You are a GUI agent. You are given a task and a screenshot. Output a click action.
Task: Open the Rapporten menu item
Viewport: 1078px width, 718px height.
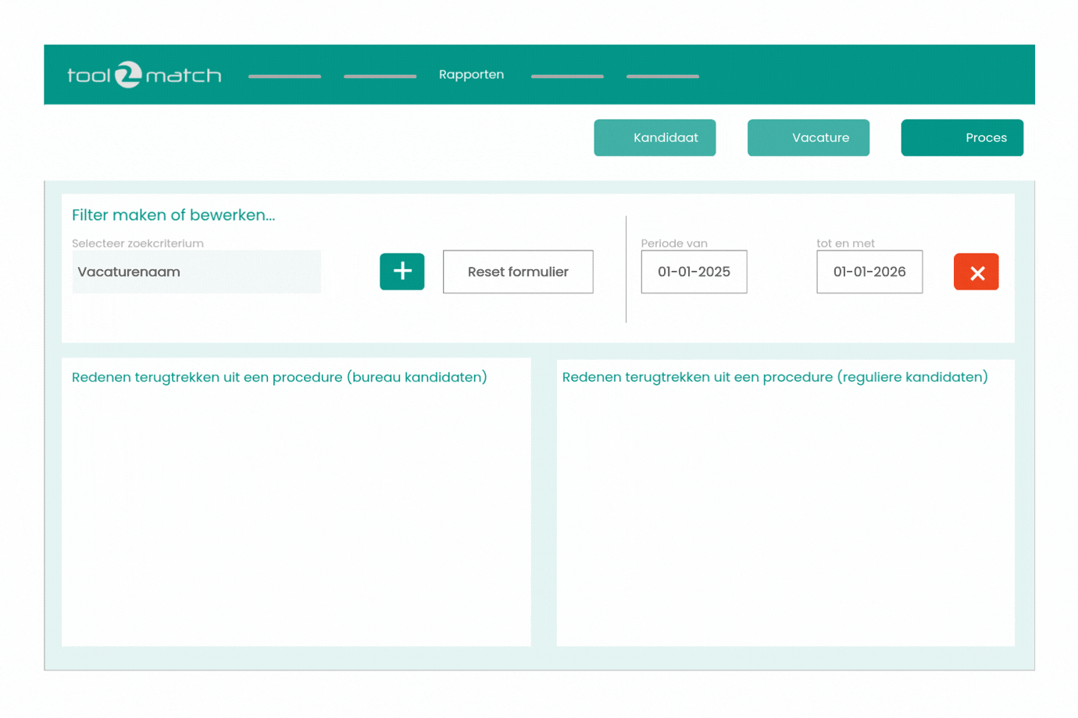pyautogui.click(x=471, y=75)
